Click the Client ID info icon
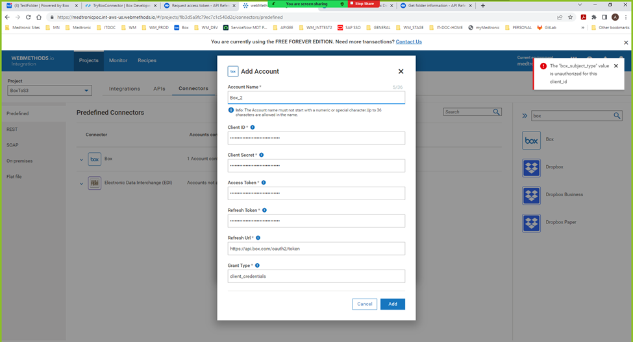Viewport: 633px width, 342px height. [253, 128]
